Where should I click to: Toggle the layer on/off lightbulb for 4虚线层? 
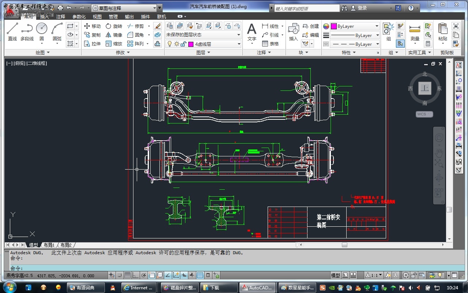point(169,44)
